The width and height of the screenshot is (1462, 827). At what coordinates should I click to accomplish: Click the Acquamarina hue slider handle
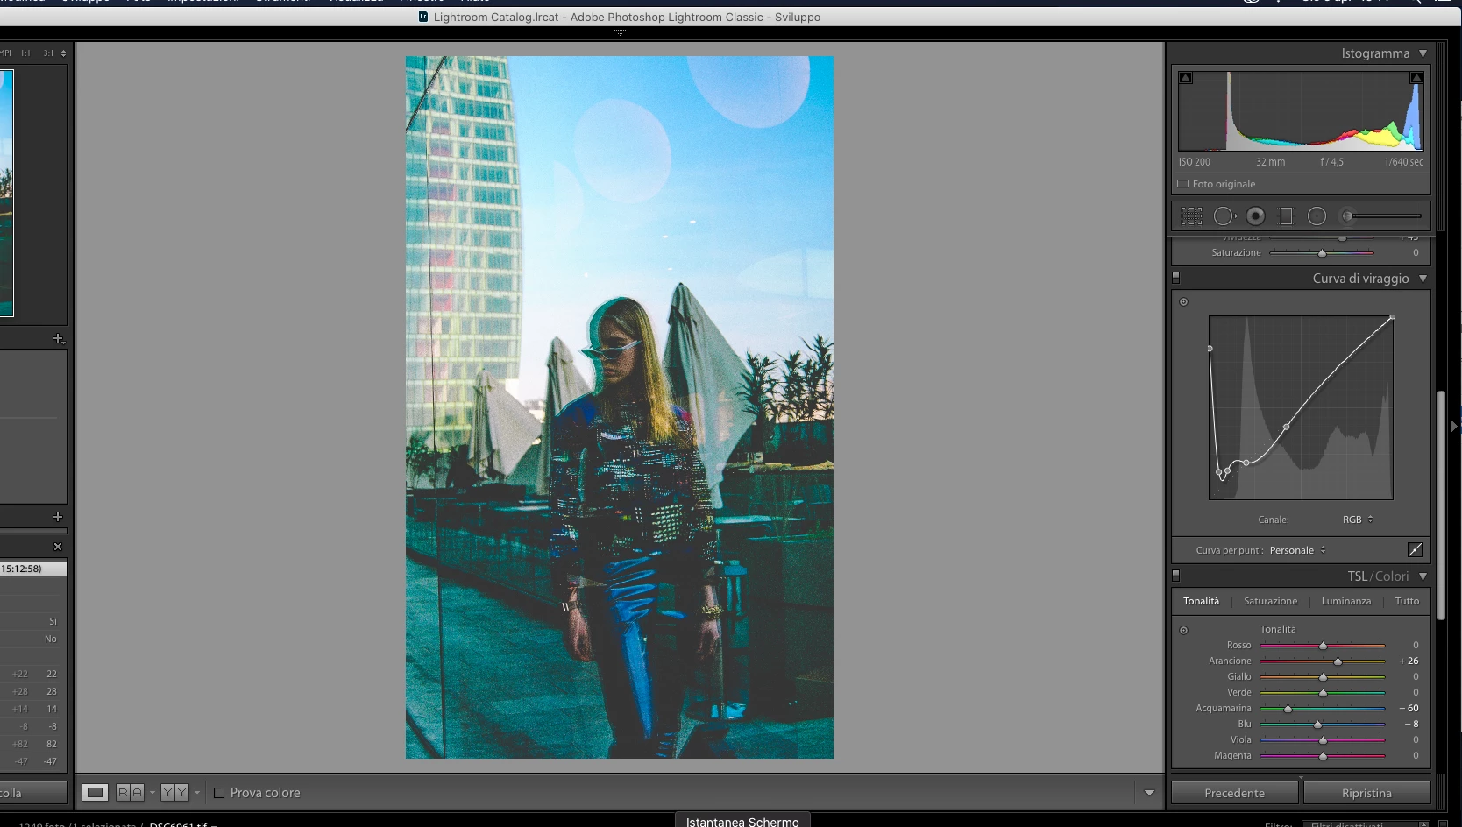click(x=1288, y=709)
